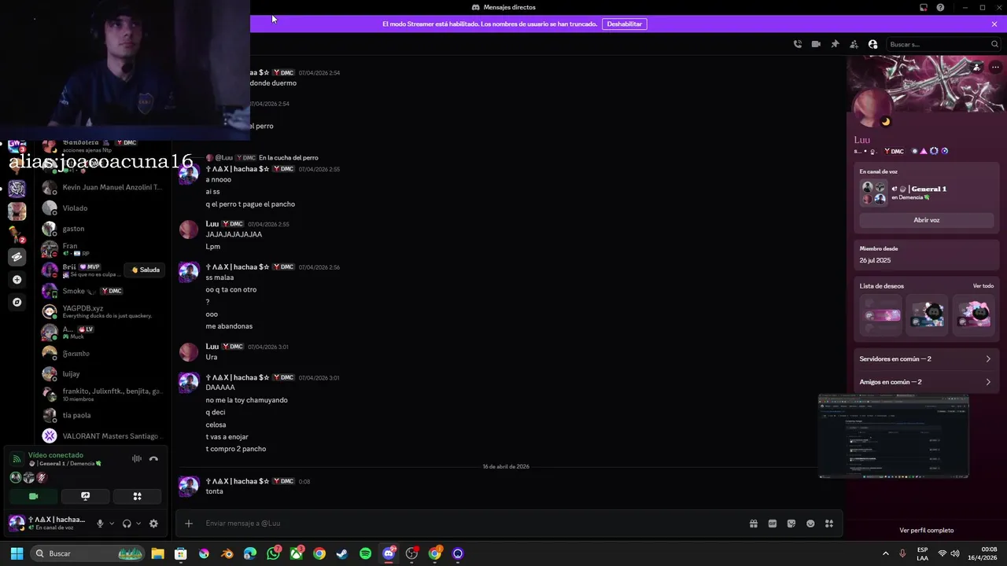
Task: Start a voice call with Luu
Action: click(x=797, y=44)
